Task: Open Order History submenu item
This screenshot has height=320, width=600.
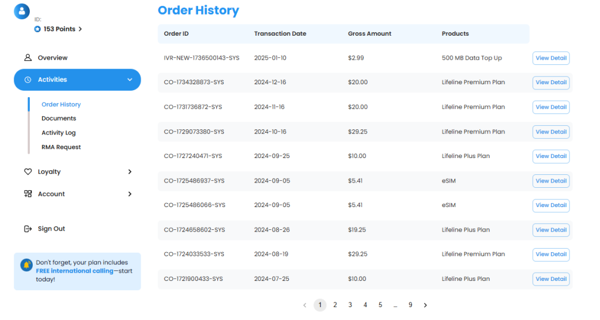Action: point(61,104)
